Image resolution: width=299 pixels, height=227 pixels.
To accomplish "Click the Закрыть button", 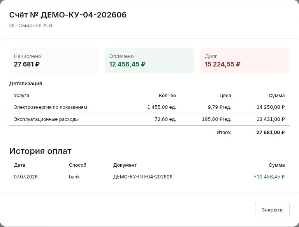I will (272, 210).
